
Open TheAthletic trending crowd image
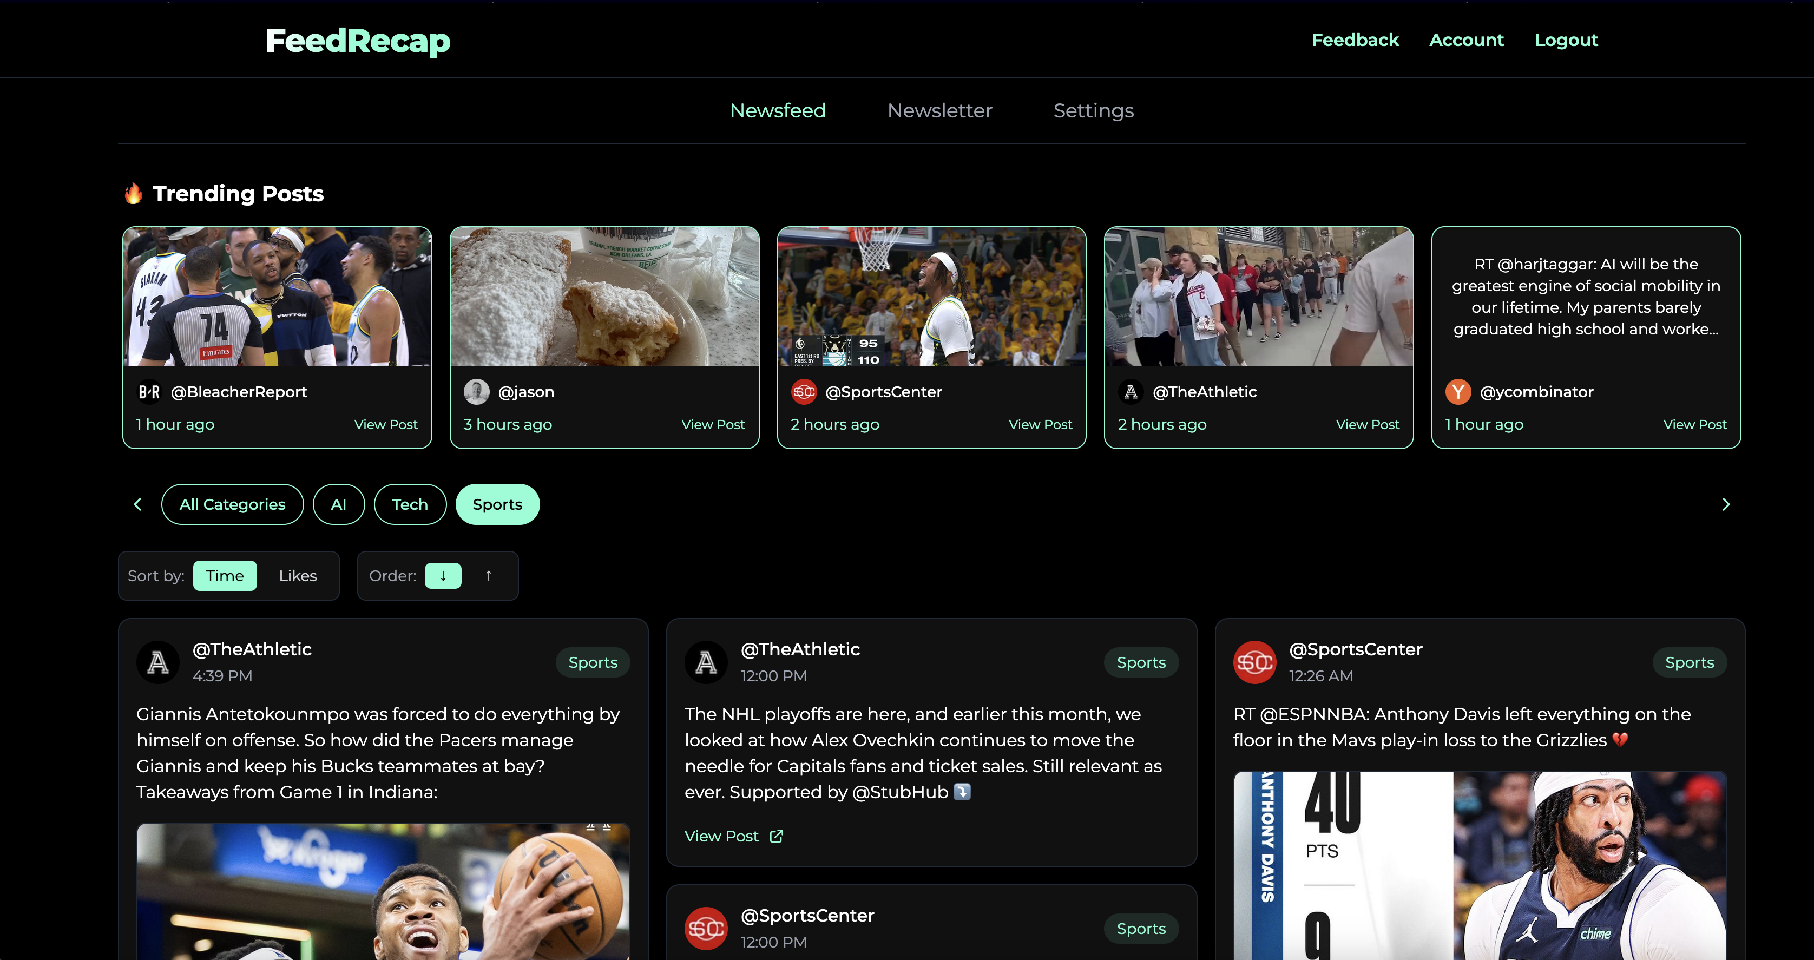[1258, 297]
